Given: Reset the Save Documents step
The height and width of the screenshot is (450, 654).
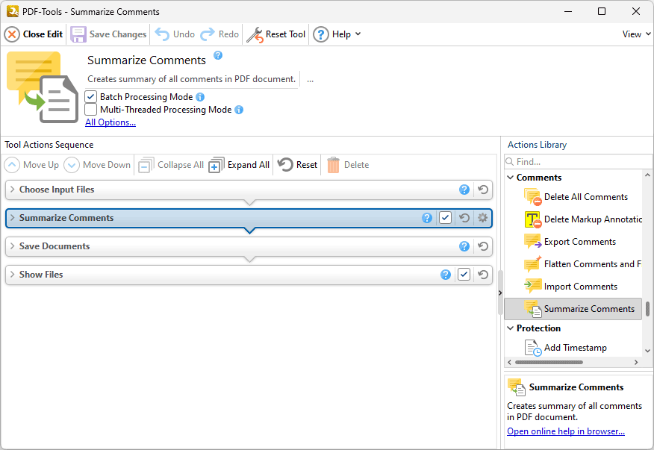Looking at the screenshot, I should click(483, 246).
